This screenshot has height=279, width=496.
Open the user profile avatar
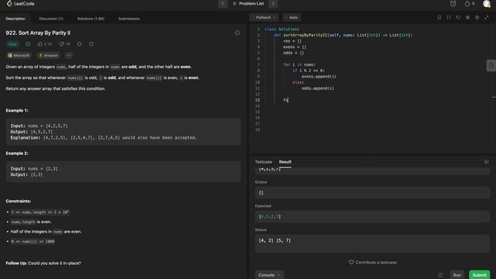pos(487,4)
